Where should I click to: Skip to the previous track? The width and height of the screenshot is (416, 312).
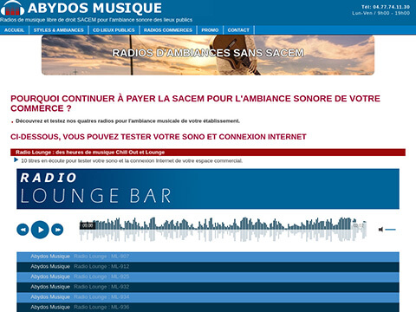(23, 230)
